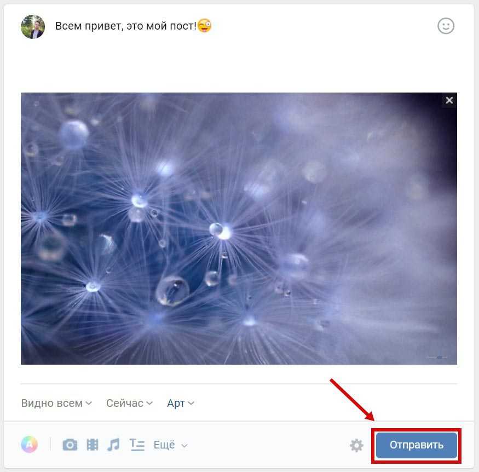Attach a photo with the camera icon

(70, 445)
